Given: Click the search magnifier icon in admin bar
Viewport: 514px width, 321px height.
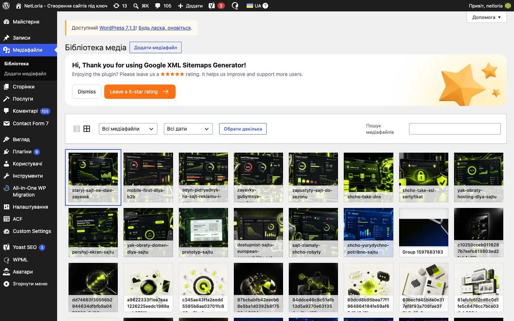Looking at the screenshot, I should 136,6.
